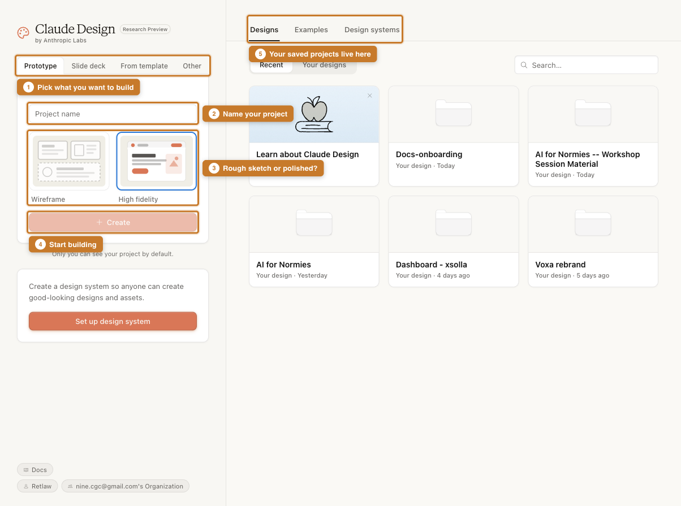The width and height of the screenshot is (681, 506).
Task: Open the From template tab
Action: click(x=144, y=66)
